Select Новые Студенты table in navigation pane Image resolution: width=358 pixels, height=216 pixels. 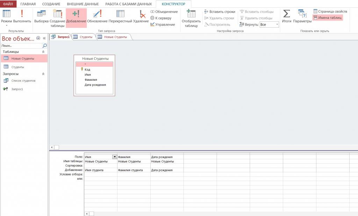[24, 58]
